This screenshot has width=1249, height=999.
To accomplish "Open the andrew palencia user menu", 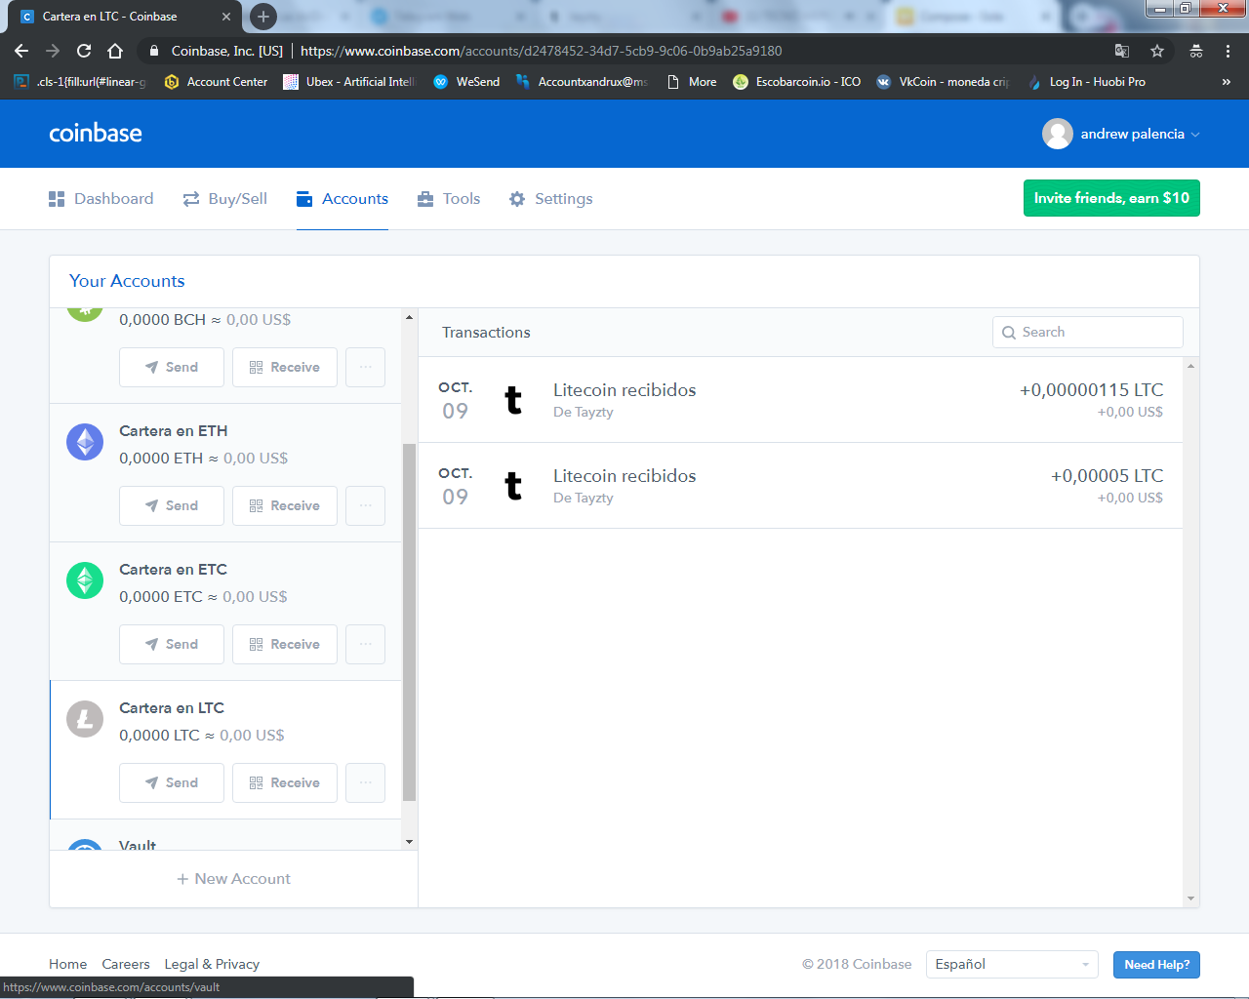I will pyautogui.click(x=1121, y=134).
